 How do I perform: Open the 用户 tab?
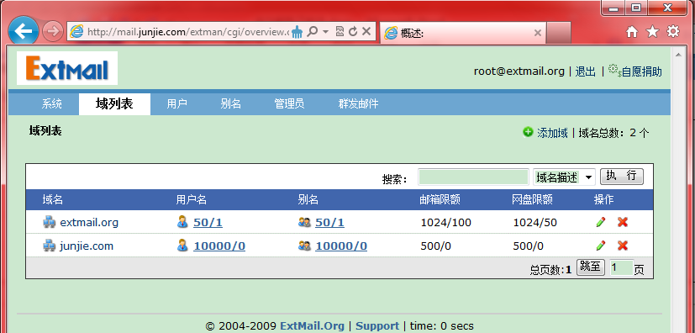pos(176,104)
